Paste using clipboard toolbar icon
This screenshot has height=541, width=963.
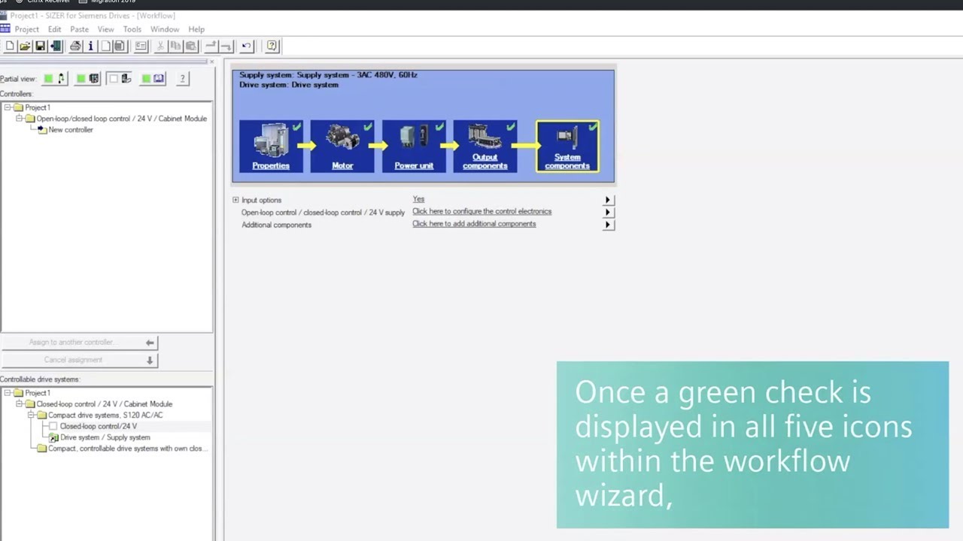click(x=191, y=46)
